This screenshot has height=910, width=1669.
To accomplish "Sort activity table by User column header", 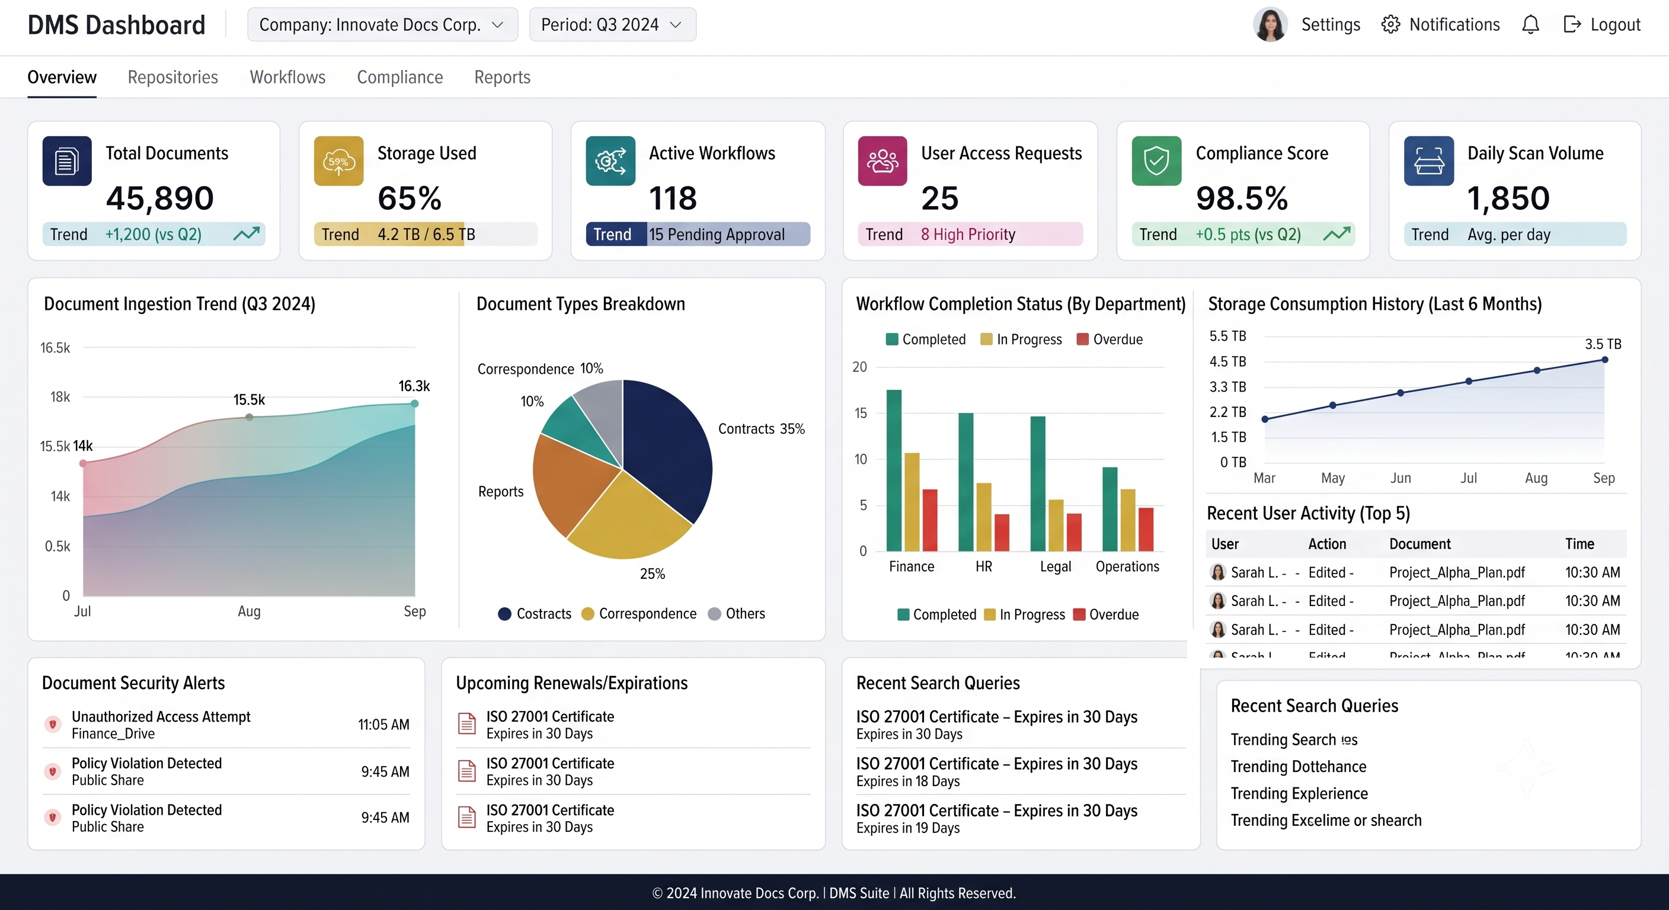I will (1224, 544).
